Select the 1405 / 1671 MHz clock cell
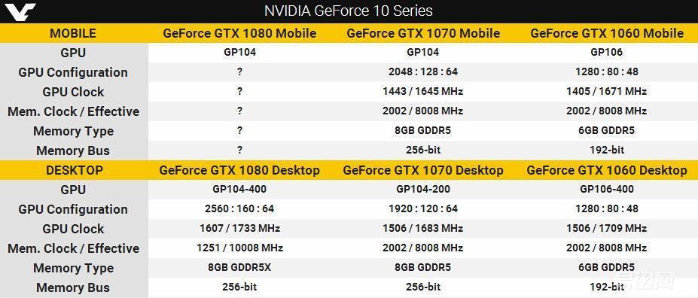Viewport: 698px width, 298px height. coord(607,92)
